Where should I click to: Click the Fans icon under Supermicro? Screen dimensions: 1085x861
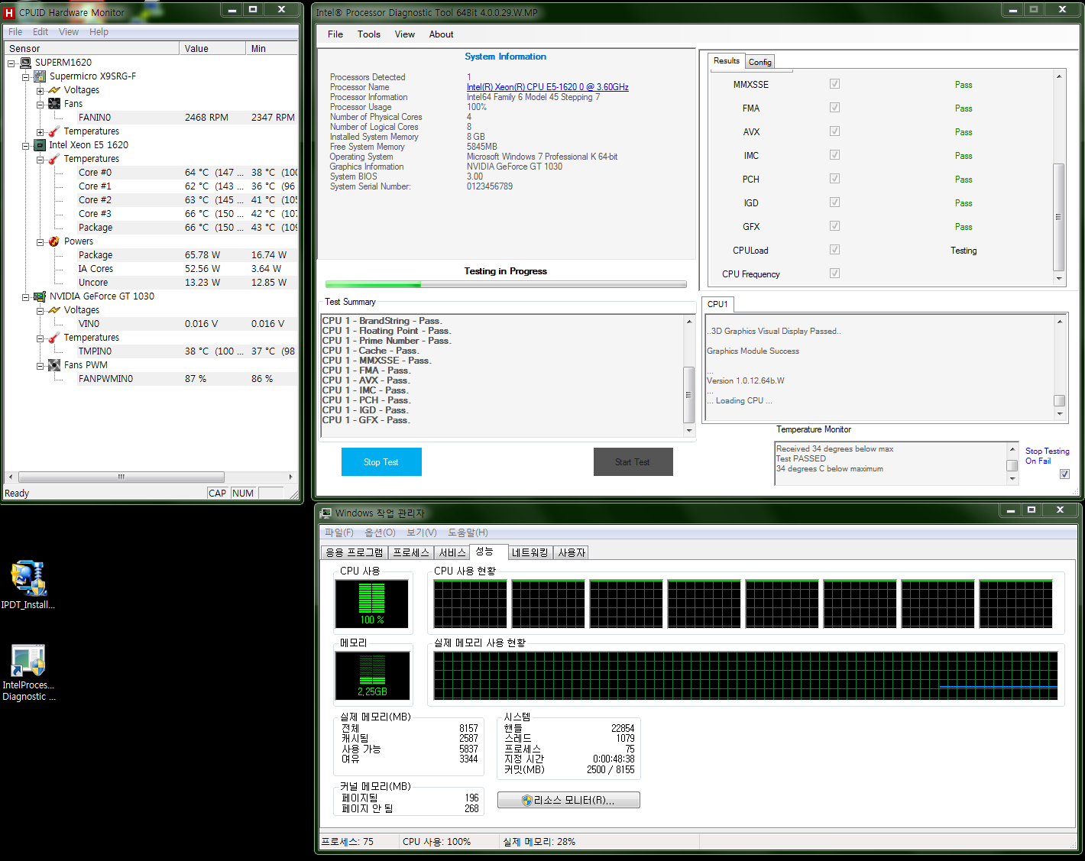[x=54, y=104]
